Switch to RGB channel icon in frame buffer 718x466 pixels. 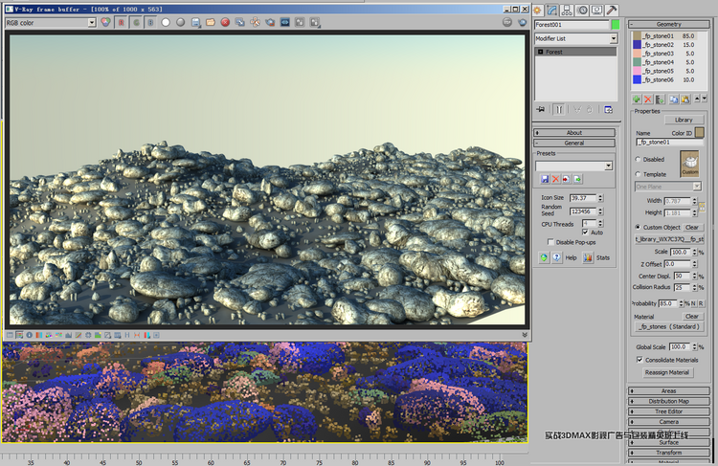105,22
